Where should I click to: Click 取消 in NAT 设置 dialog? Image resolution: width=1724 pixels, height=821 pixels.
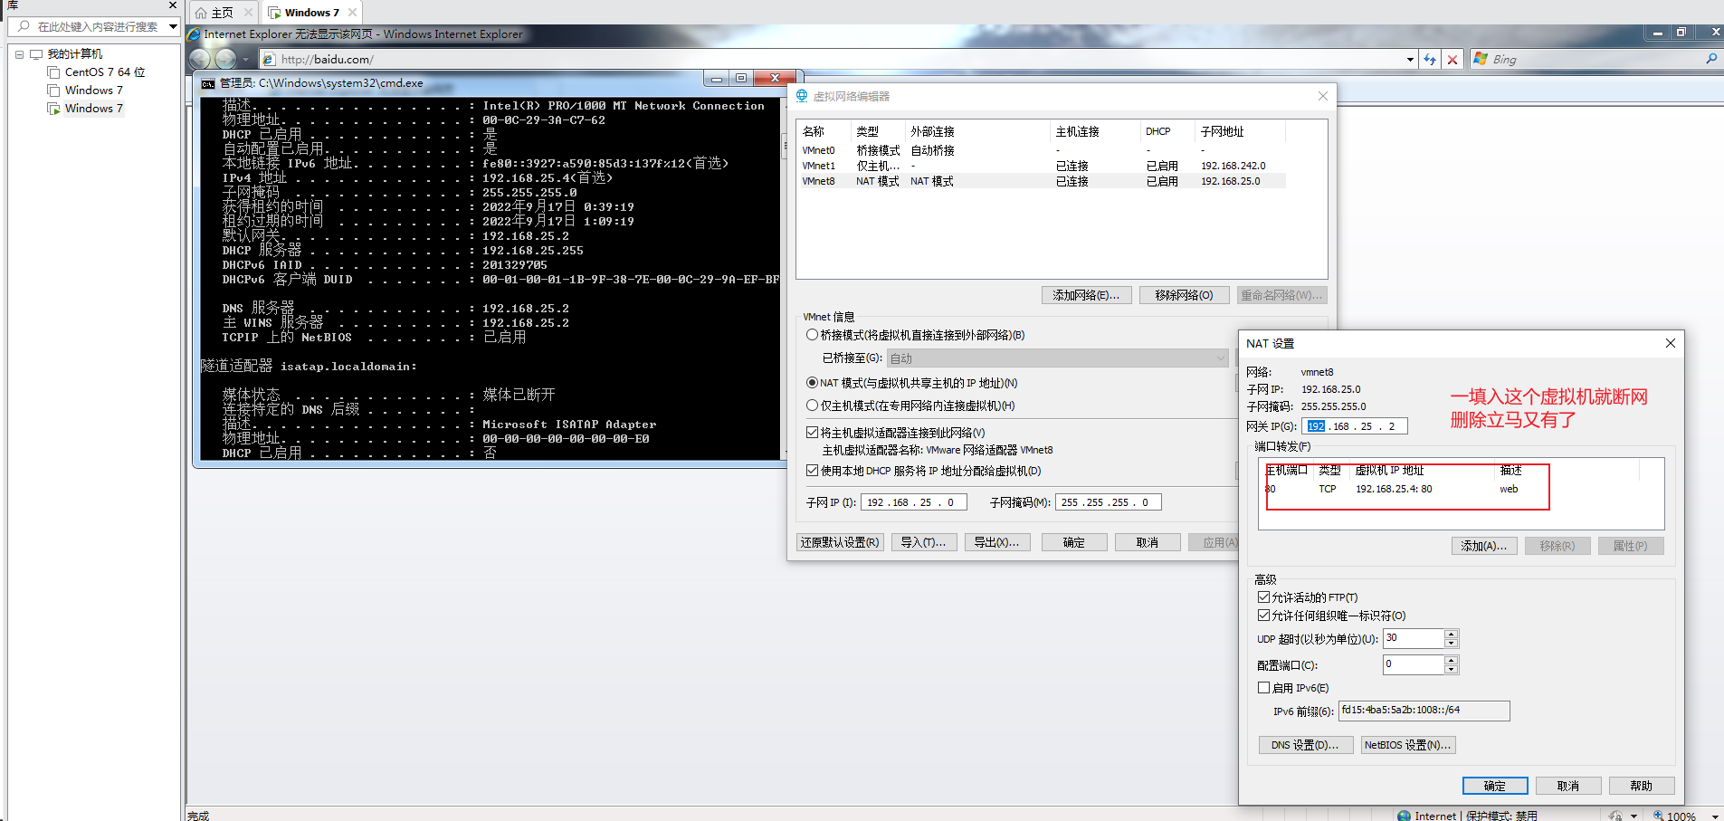tap(1568, 786)
